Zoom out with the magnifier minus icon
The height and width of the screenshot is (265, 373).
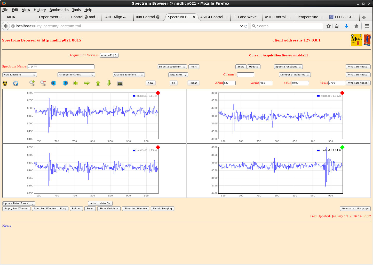[x=43, y=83]
